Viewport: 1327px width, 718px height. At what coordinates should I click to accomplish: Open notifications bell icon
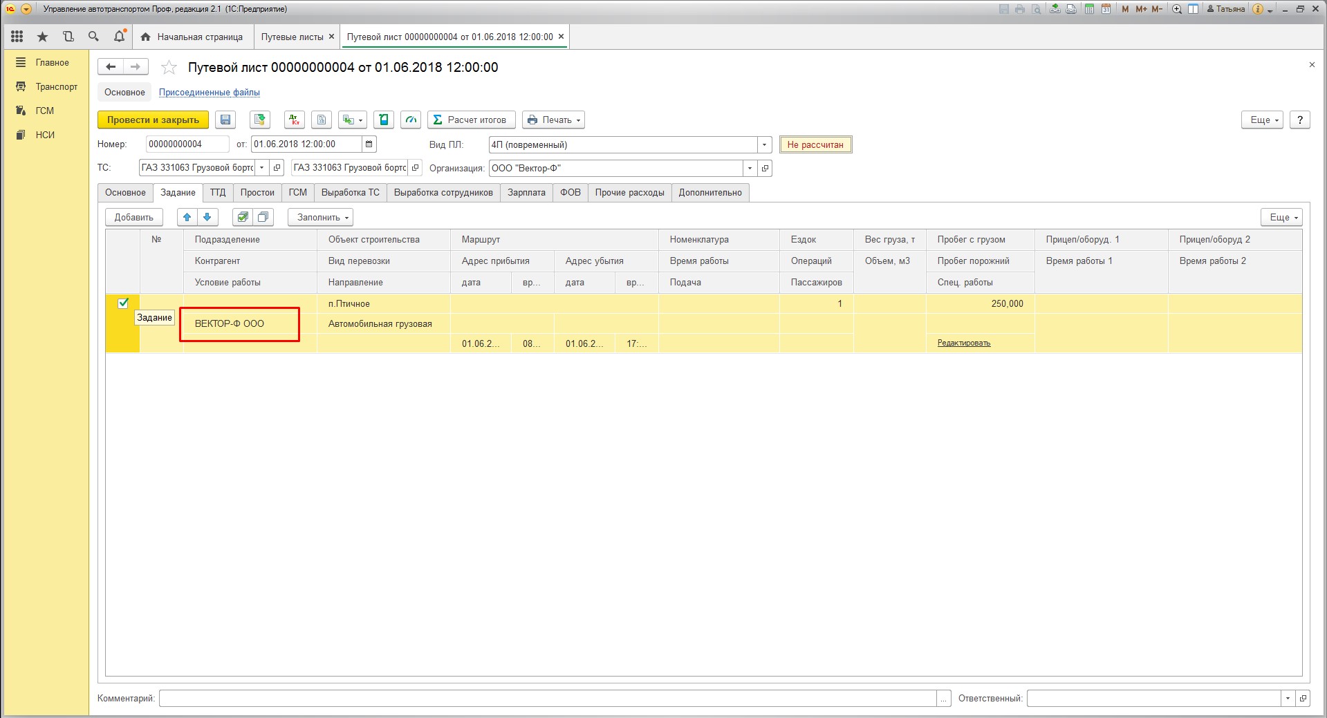click(119, 37)
